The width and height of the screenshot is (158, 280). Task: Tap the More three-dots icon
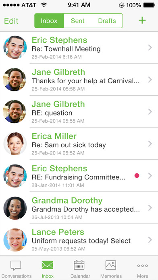pos(142,266)
